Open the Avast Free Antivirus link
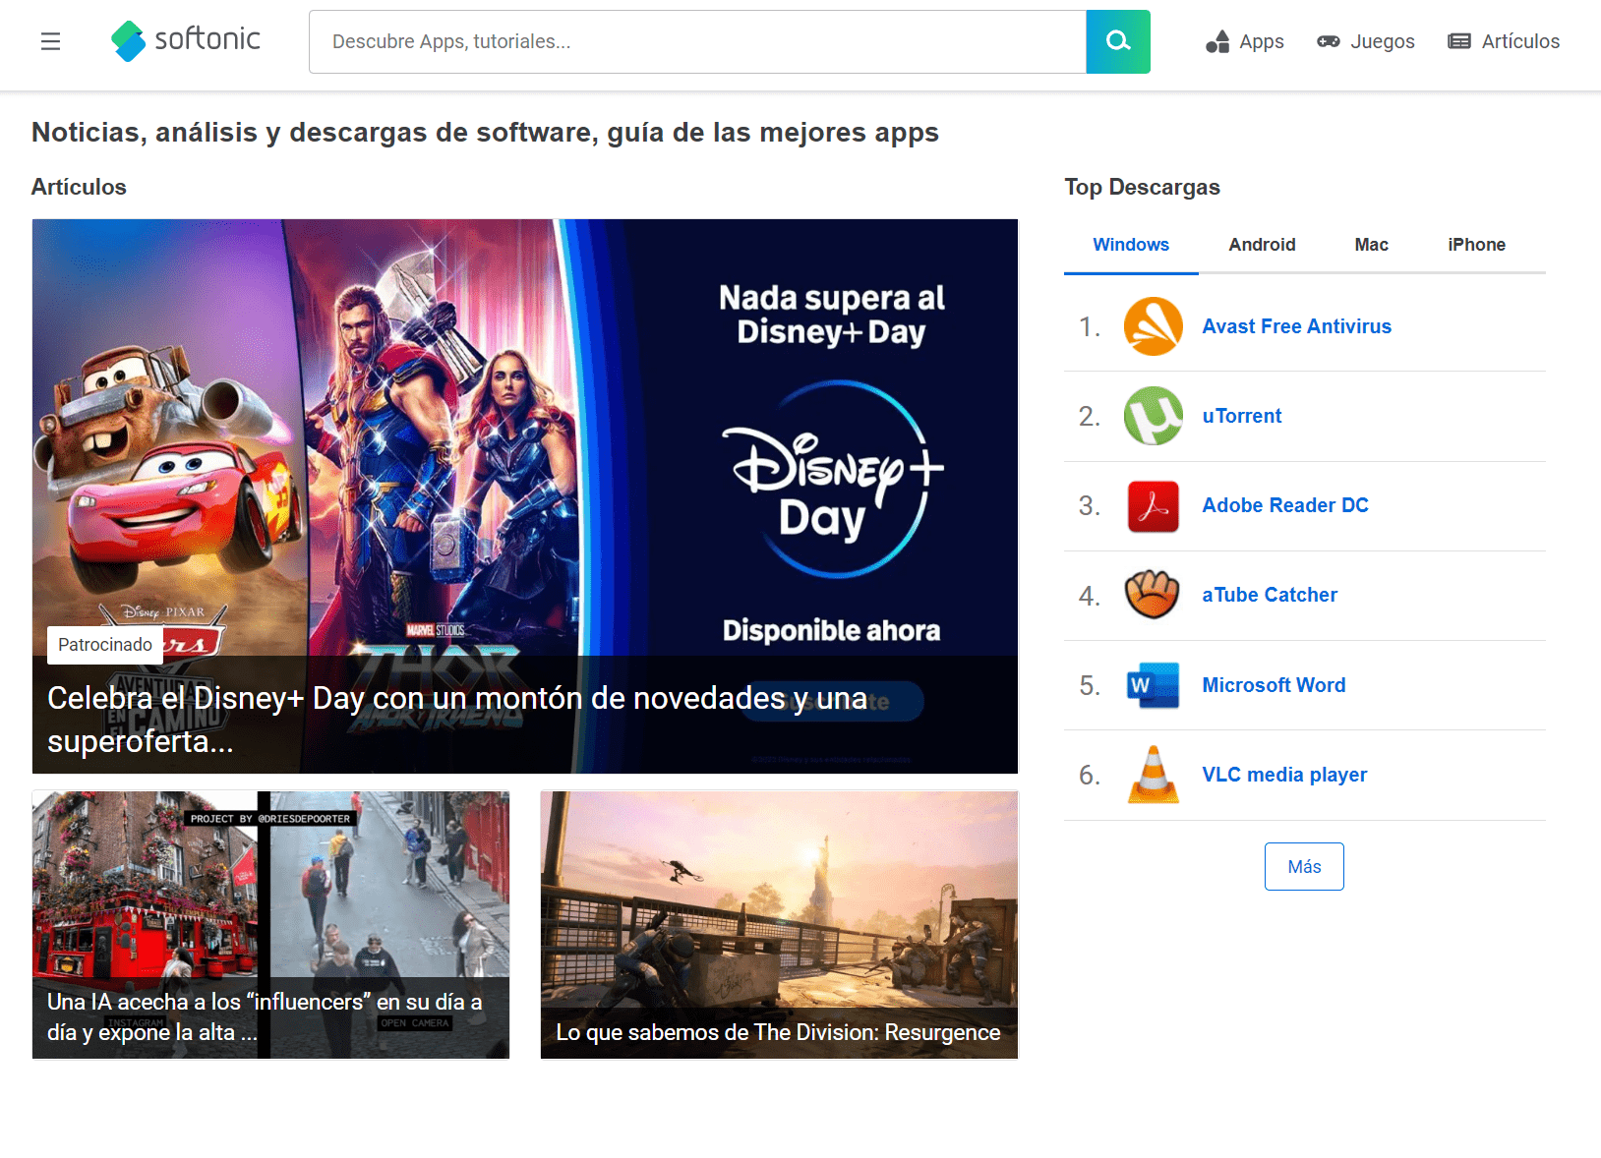The height and width of the screenshot is (1158, 1601). 1296,326
